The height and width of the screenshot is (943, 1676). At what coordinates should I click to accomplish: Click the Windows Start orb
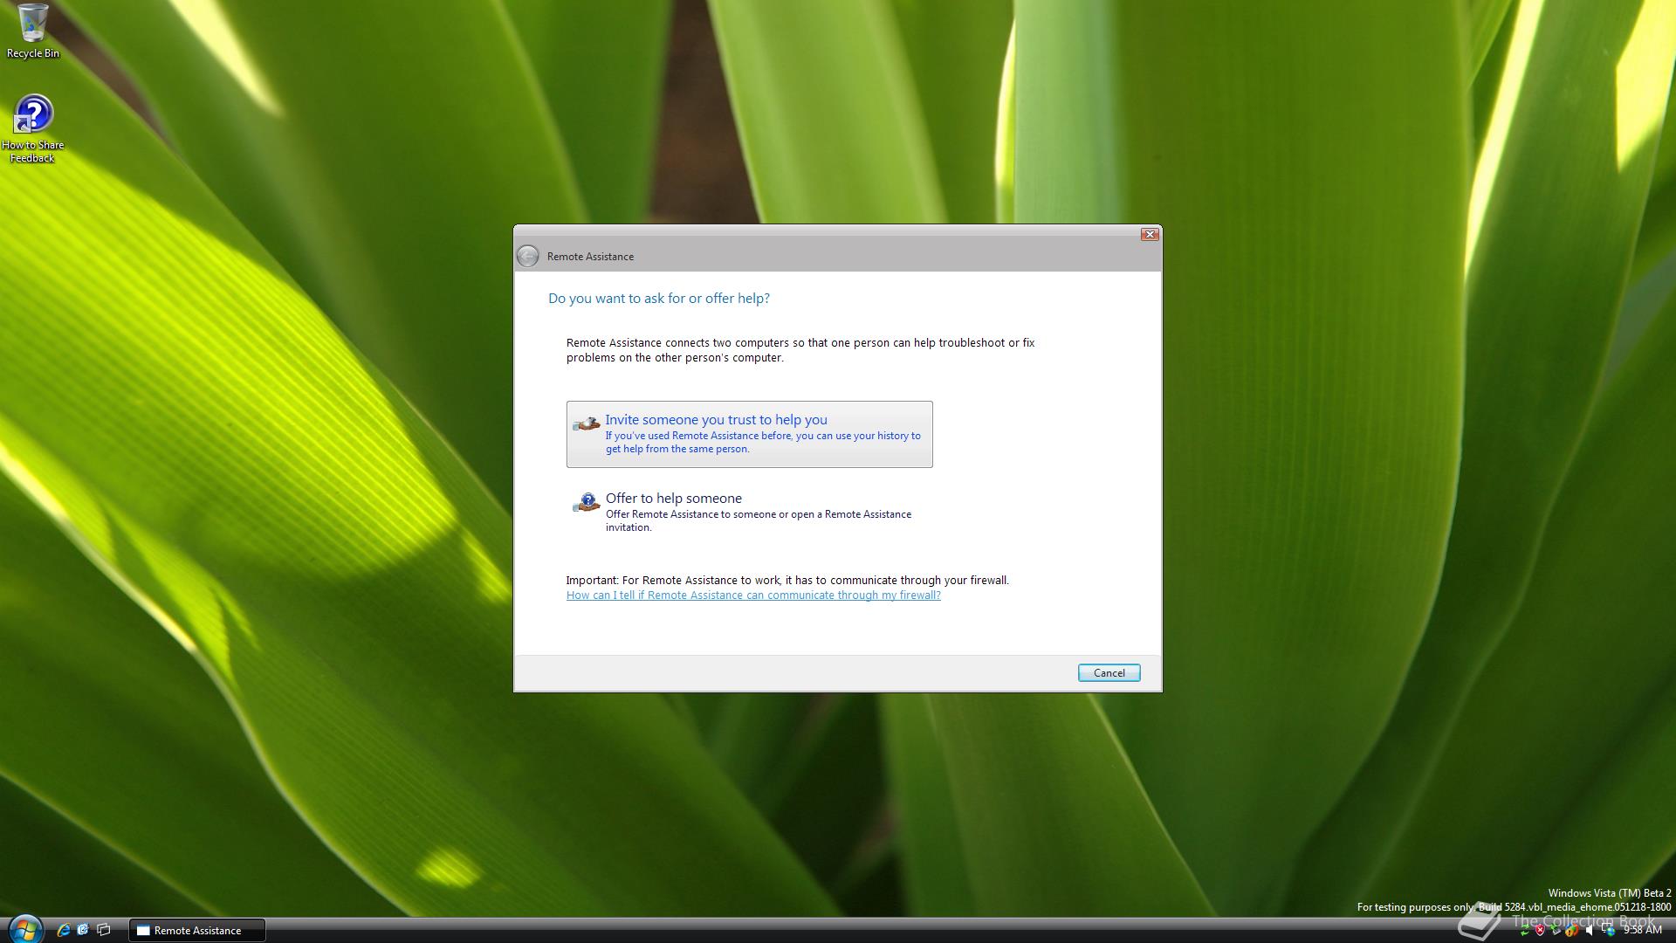25,931
